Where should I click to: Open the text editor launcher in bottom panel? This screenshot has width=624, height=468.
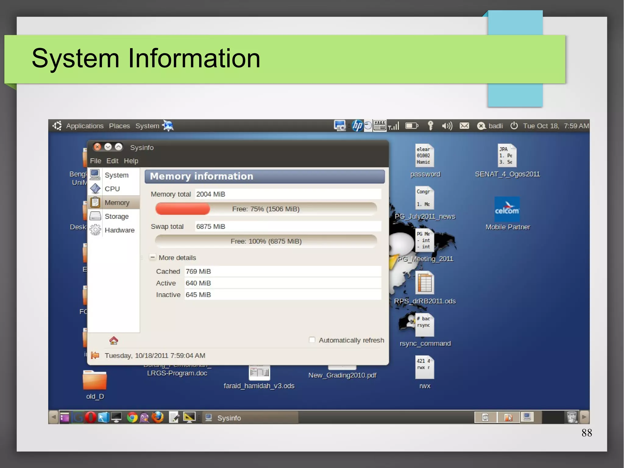[174, 417]
